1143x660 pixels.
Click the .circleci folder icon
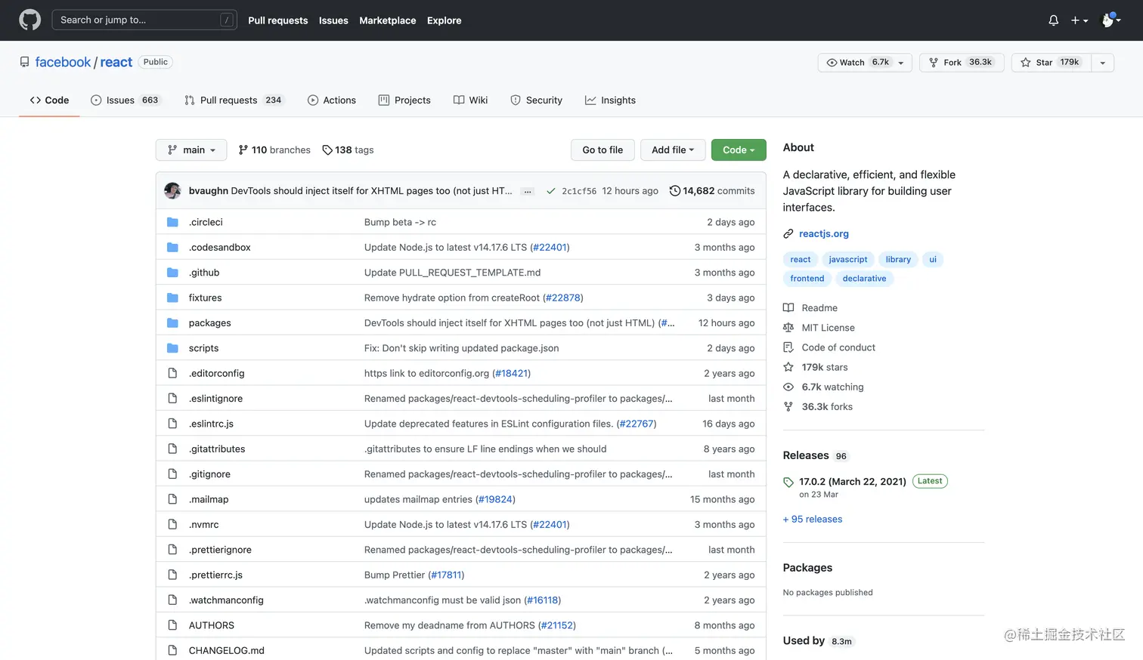click(x=172, y=222)
